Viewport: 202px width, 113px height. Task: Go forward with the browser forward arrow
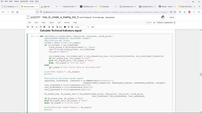click(x=8, y=12)
